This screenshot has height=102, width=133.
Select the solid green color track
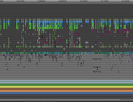pos(66,85)
